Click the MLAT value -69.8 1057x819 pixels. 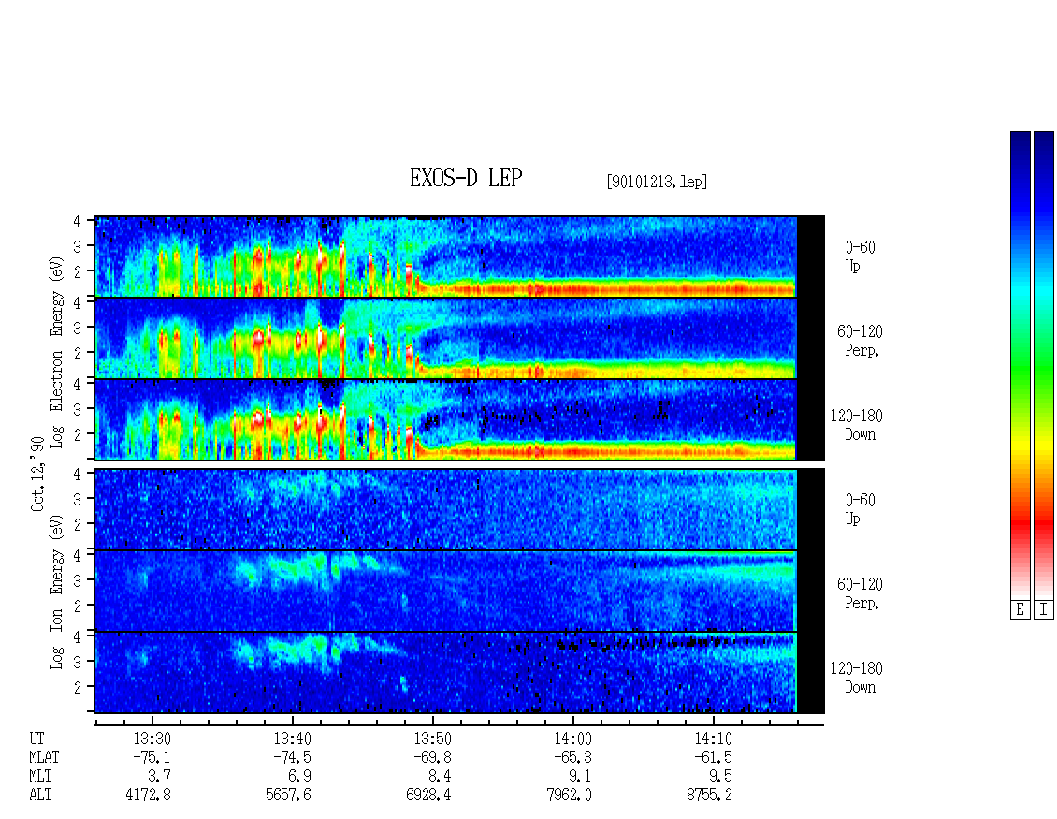[432, 757]
